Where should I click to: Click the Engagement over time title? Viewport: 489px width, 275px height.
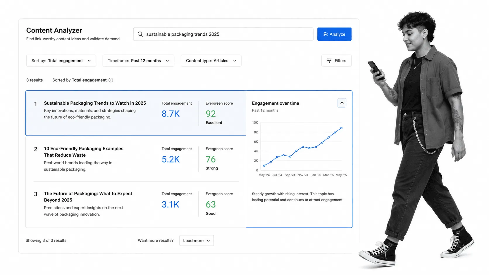pyautogui.click(x=276, y=103)
